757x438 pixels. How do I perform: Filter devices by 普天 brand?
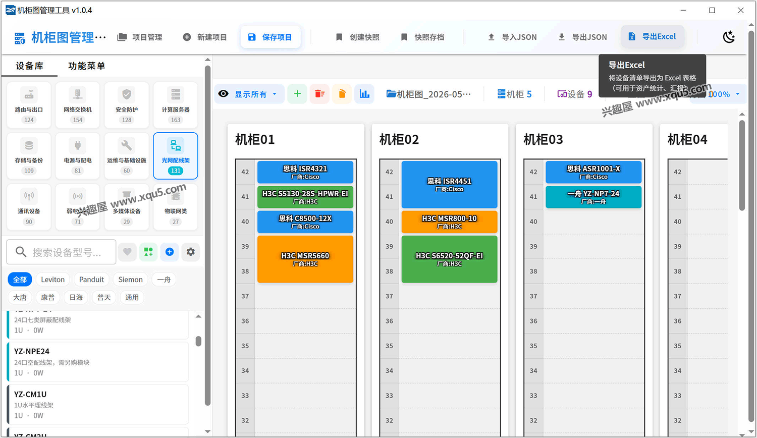[104, 298]
